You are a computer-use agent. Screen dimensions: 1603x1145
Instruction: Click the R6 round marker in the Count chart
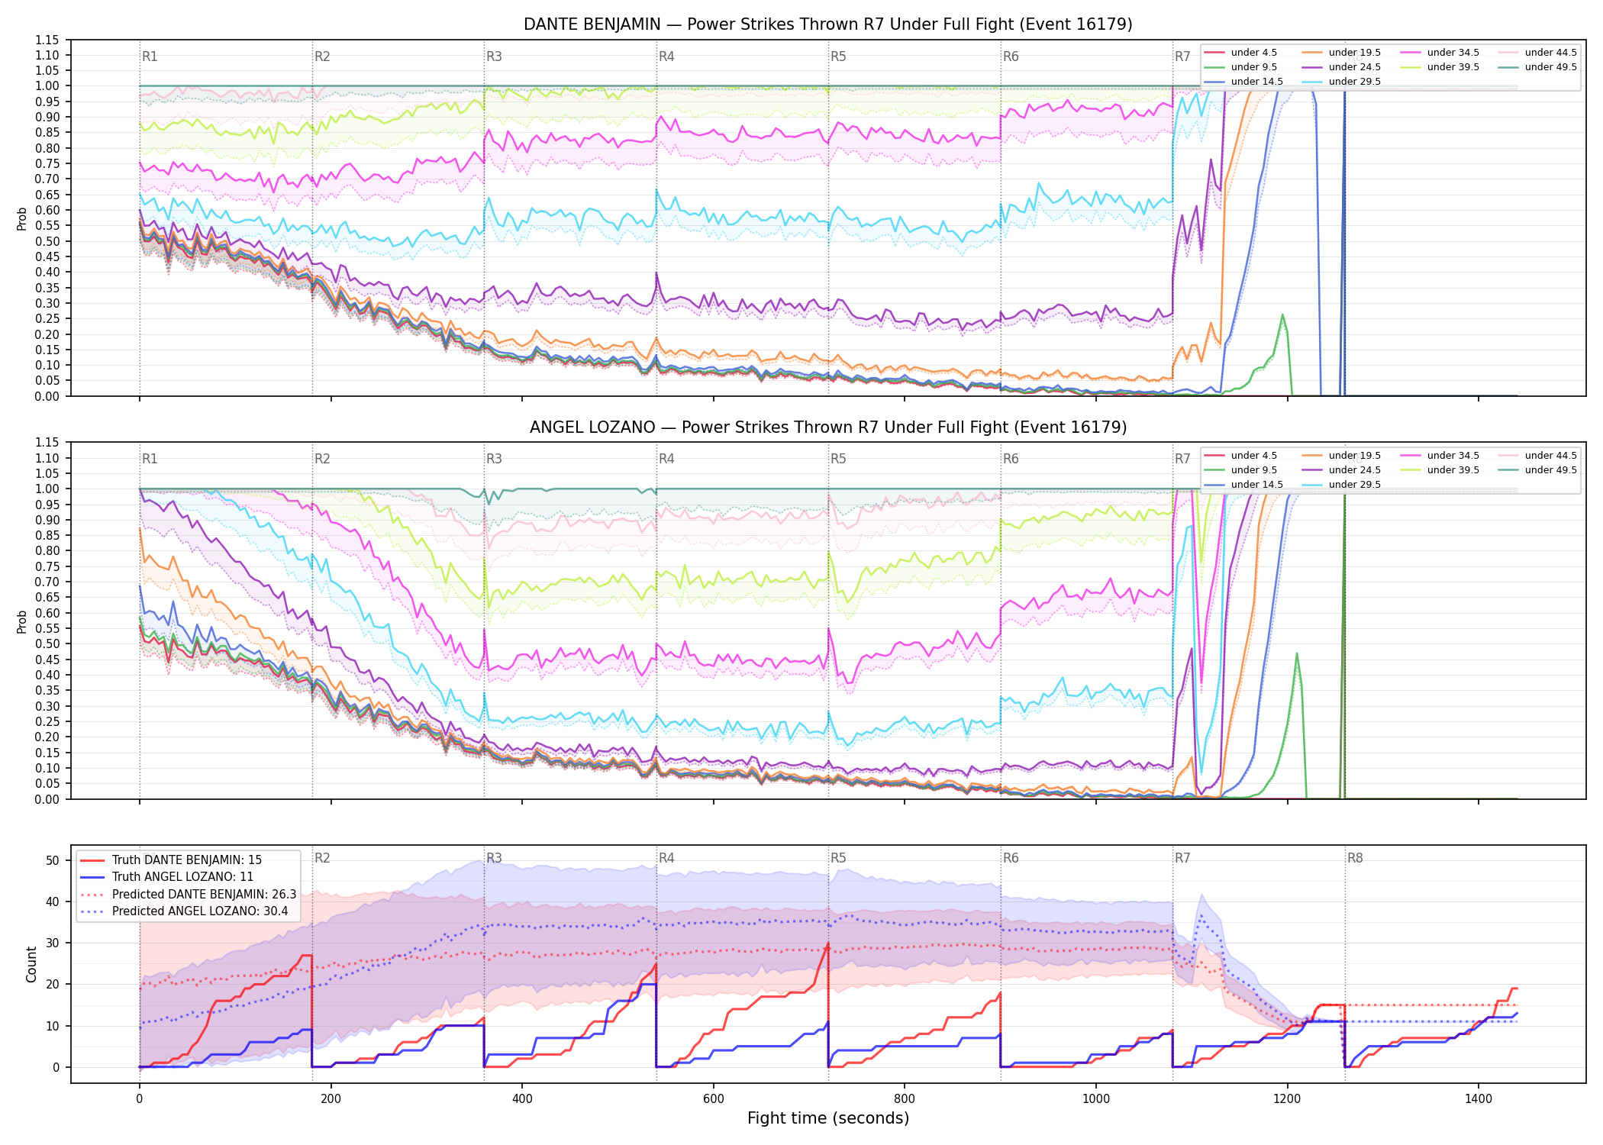pos(1011,858)
